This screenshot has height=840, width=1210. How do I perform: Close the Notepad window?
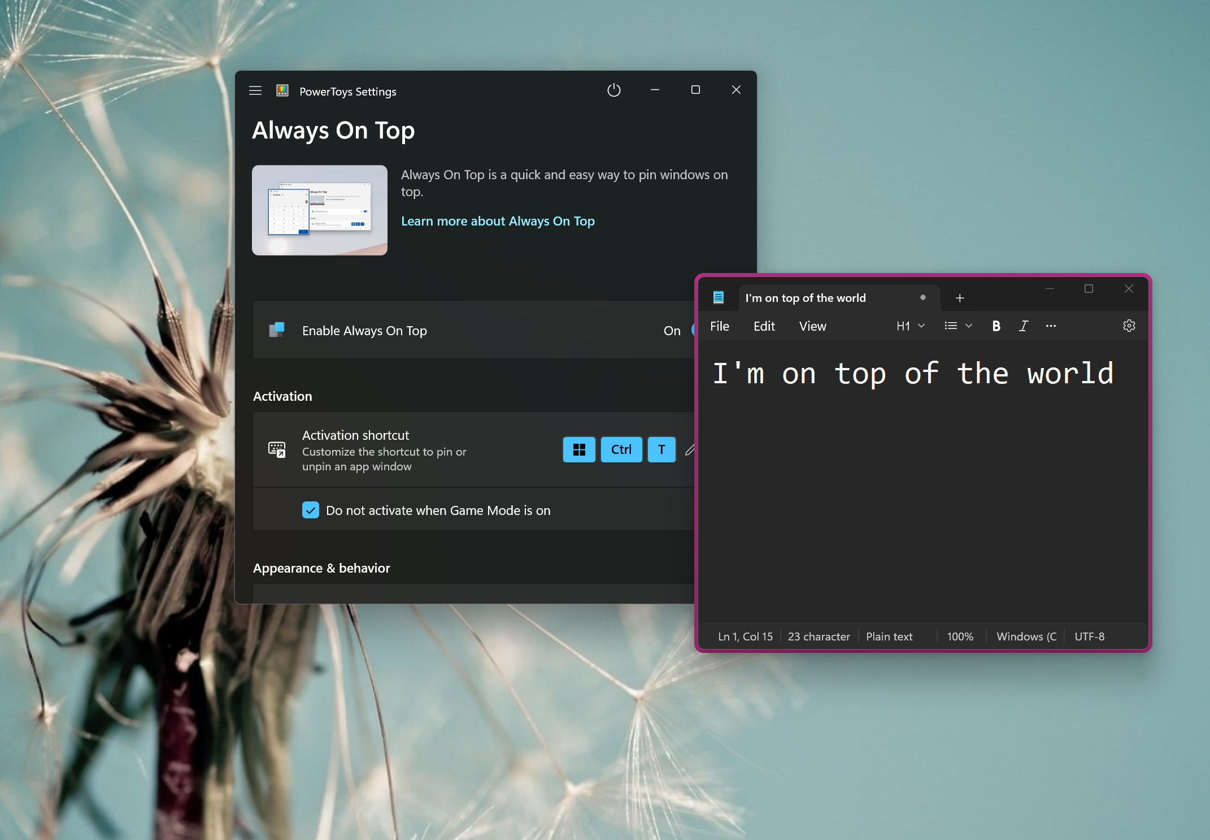(1129, 289)
